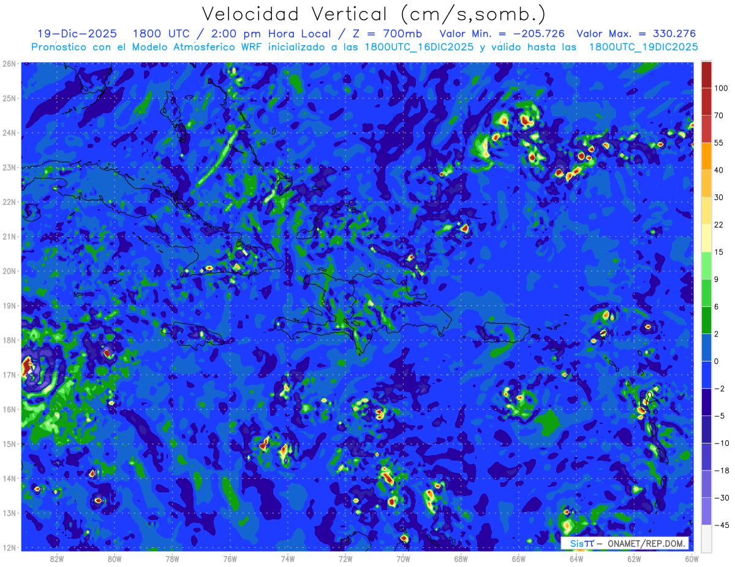
Task: Click the -18 value on the color scale
Action: pyautogui.click(x=722, y=470)
